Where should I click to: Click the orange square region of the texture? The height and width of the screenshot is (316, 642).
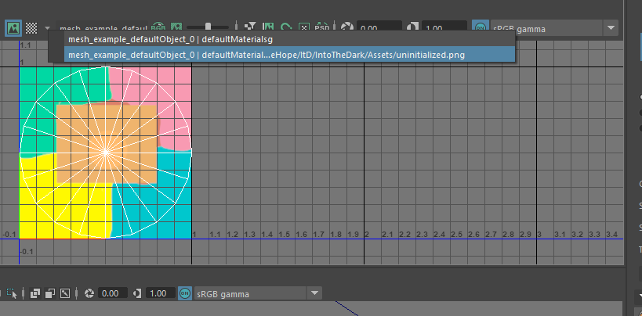click(x=106, y=144)
